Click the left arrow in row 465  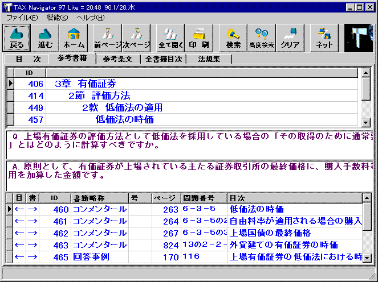coord(19,257)
